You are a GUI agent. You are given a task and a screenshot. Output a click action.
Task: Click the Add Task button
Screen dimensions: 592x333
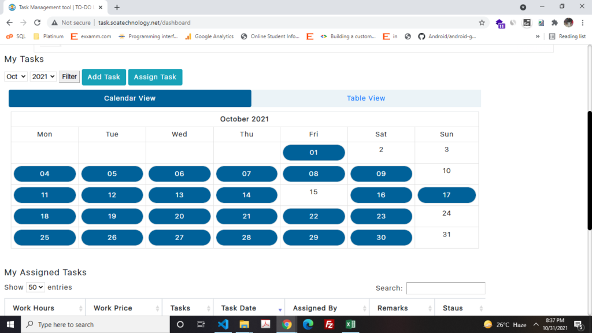[104, 77]
